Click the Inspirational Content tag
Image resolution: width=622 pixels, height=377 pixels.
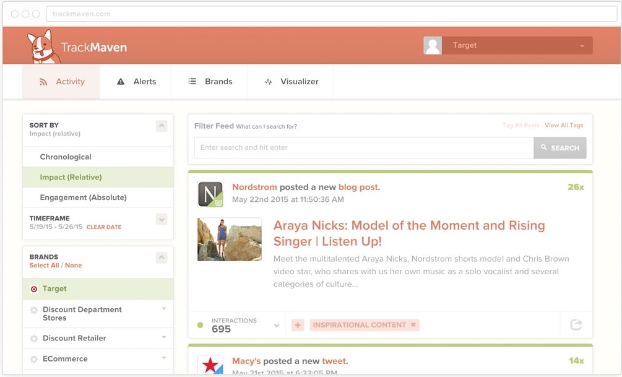[x=360, y=325]
